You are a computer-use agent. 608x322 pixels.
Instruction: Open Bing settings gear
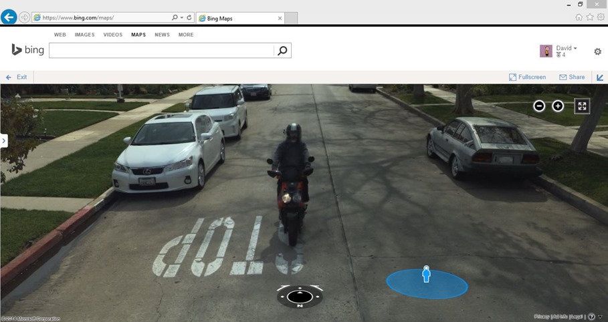point(597,51)
